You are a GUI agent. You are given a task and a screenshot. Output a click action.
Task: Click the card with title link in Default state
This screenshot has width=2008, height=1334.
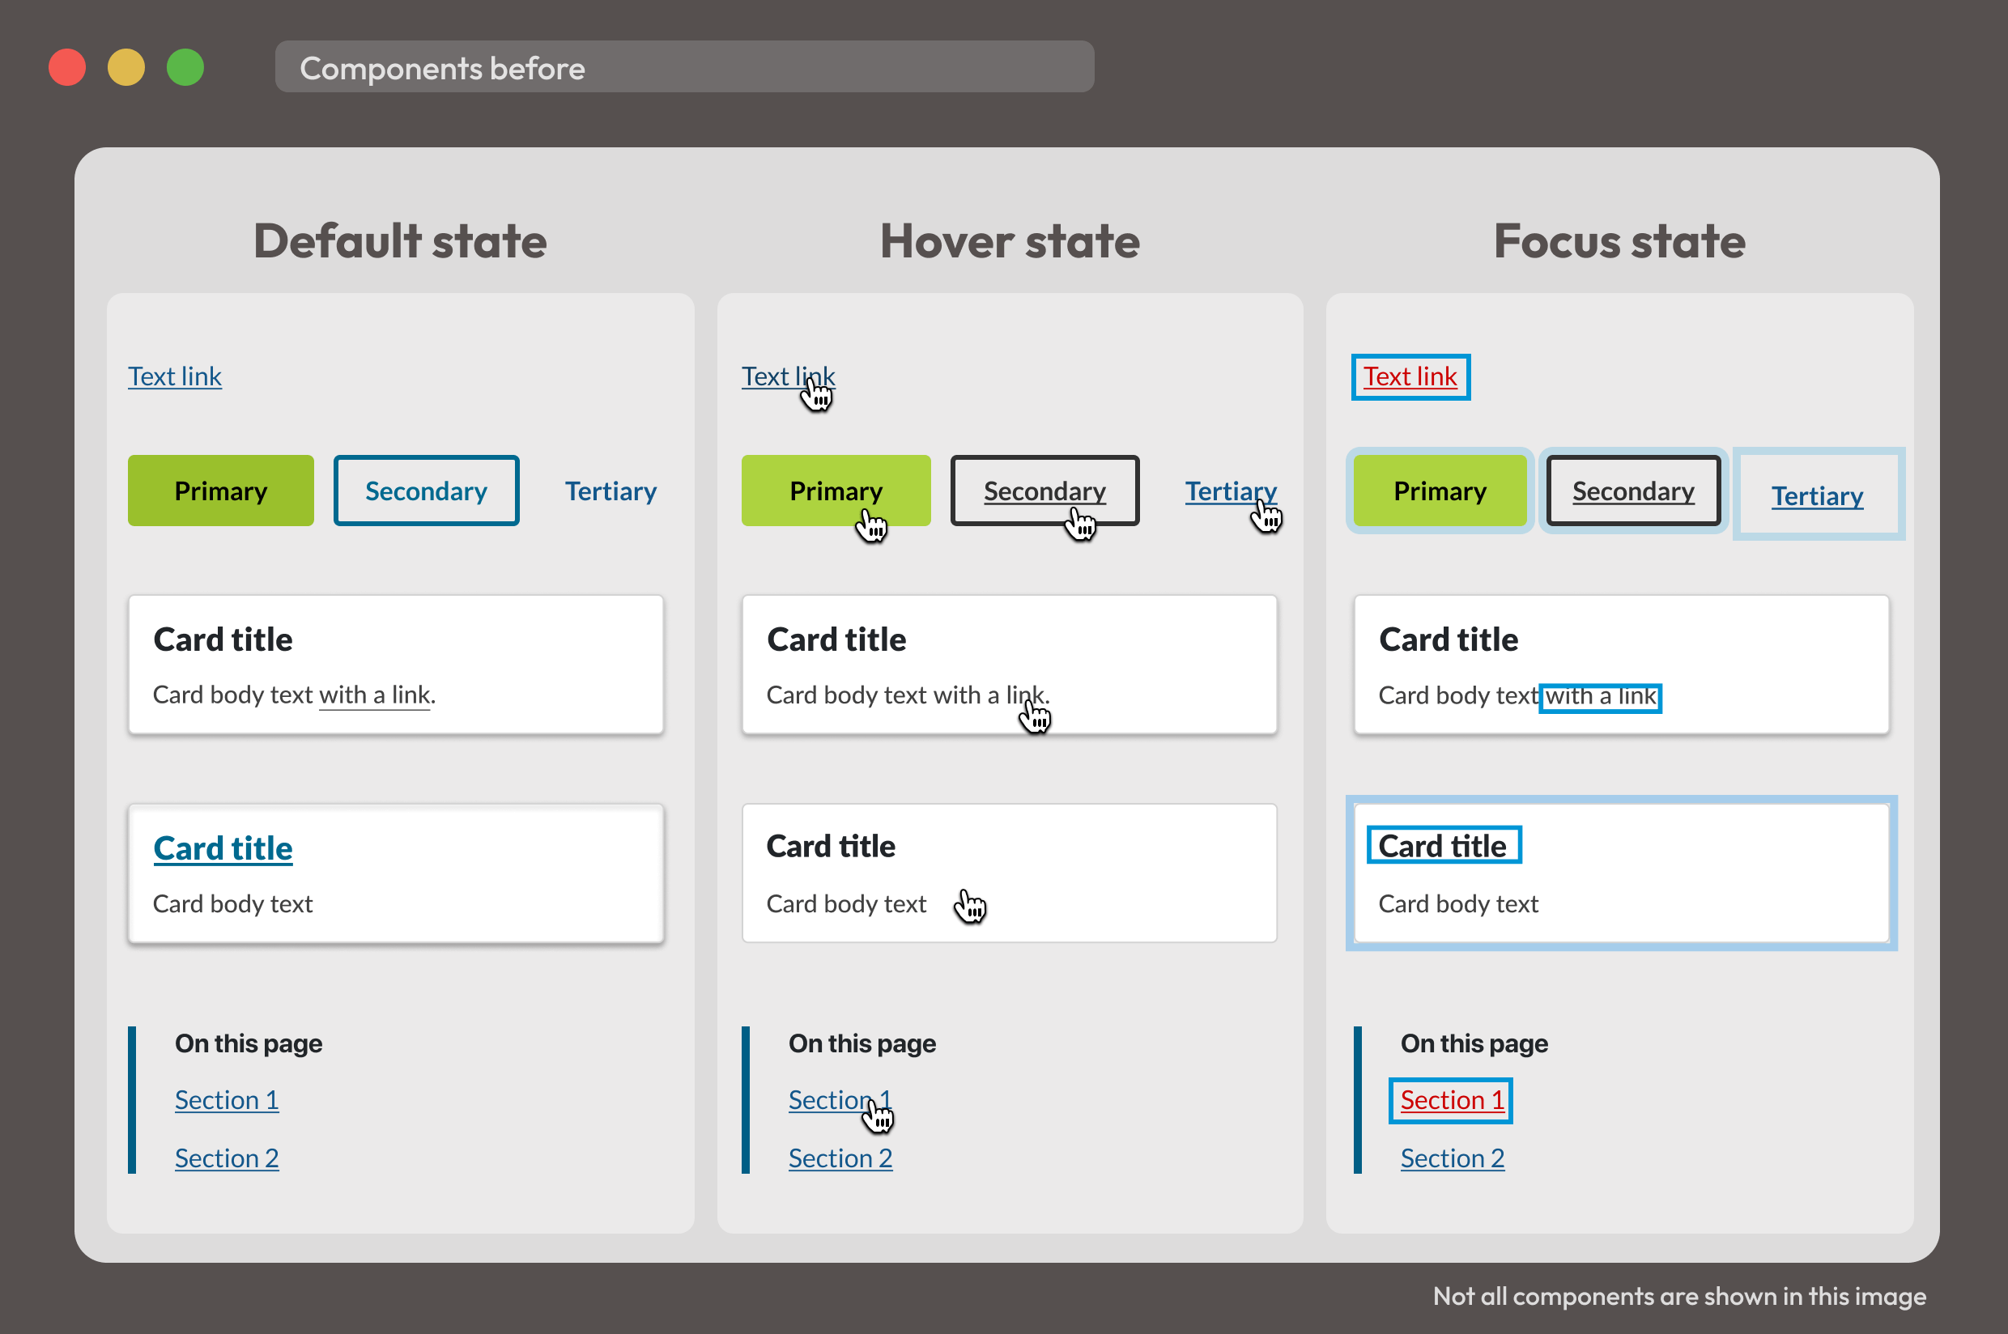pos(223,848)
